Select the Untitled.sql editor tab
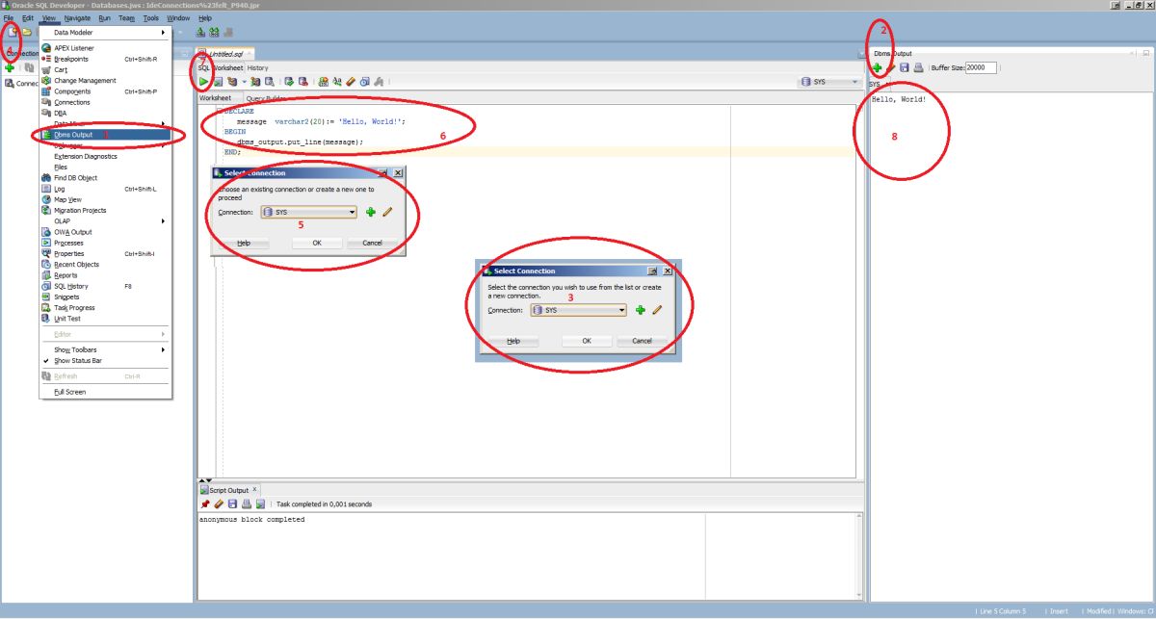The height and width of the screenshot is (619, 1156). pos(225,54)
